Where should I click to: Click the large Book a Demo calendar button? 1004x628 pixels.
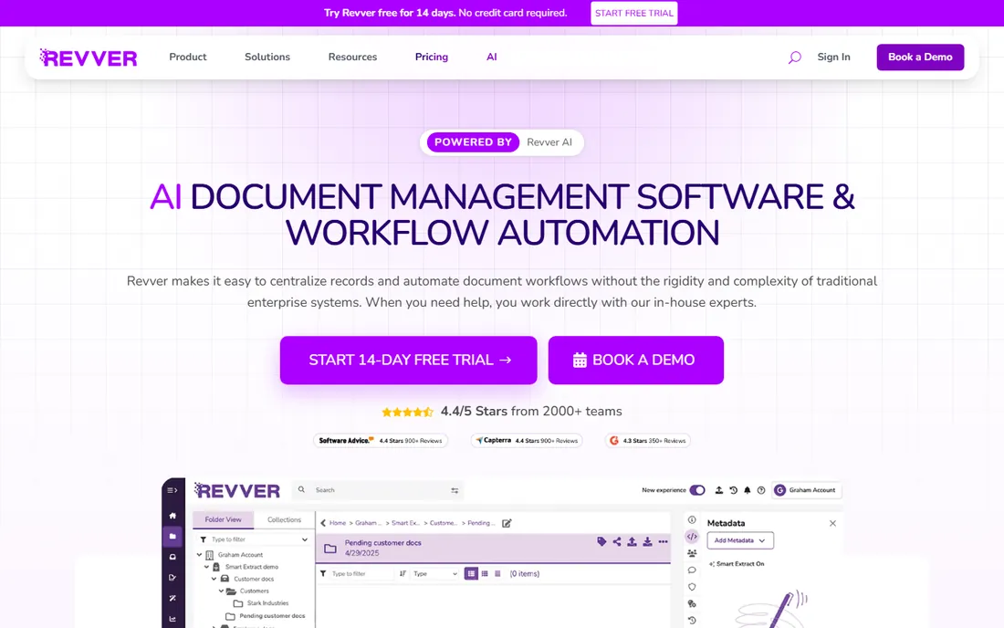point(636,360)
